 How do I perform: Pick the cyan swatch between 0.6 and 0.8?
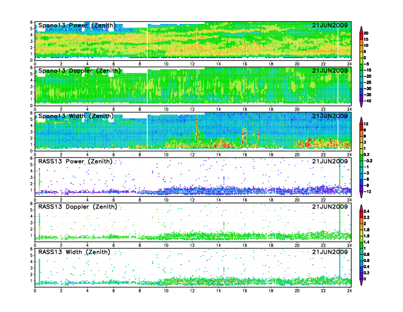click(x=361, y=257)
